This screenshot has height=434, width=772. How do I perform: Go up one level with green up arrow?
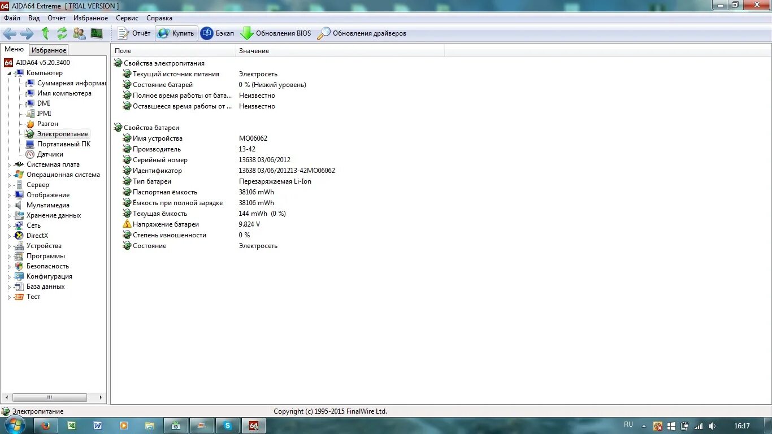point(45,33)
